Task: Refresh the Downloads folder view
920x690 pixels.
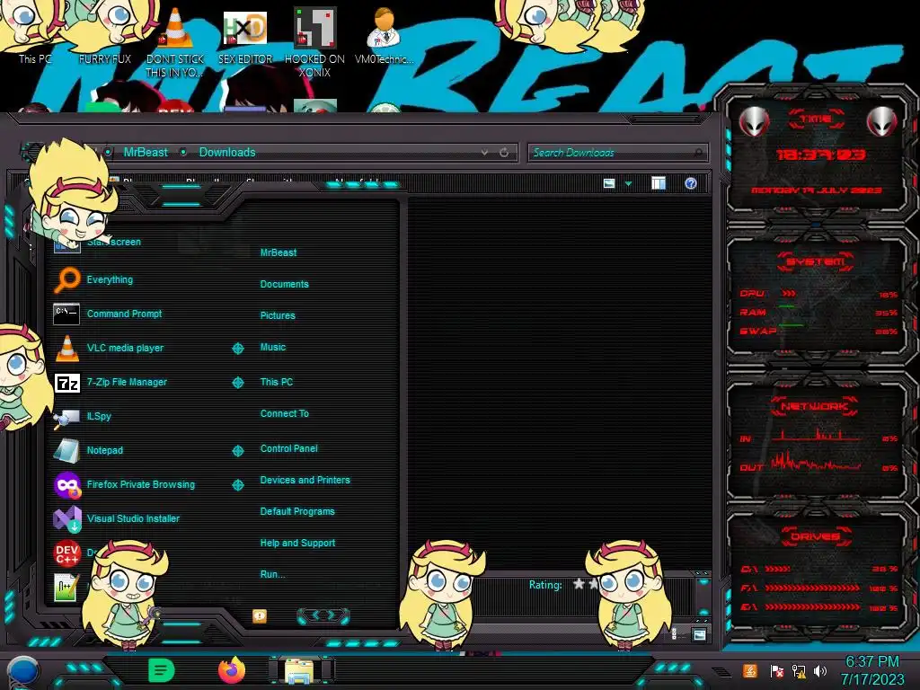Action: pyautogui.click(x=504, y=153)
